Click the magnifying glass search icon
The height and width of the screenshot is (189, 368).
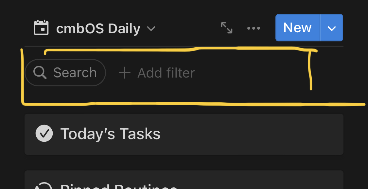pyautogui.click(x=40, y=72)
